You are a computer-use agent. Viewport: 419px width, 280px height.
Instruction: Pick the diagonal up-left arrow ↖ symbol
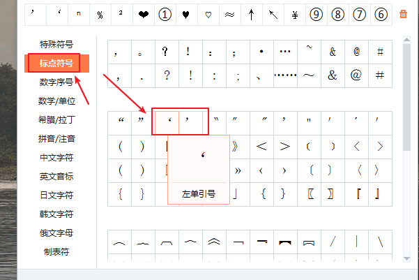coord(273,14)
